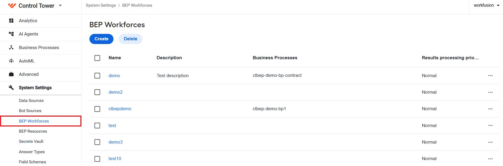Click the Delete button
Viewport: 503px width, 166px height.
coord(131,39)
